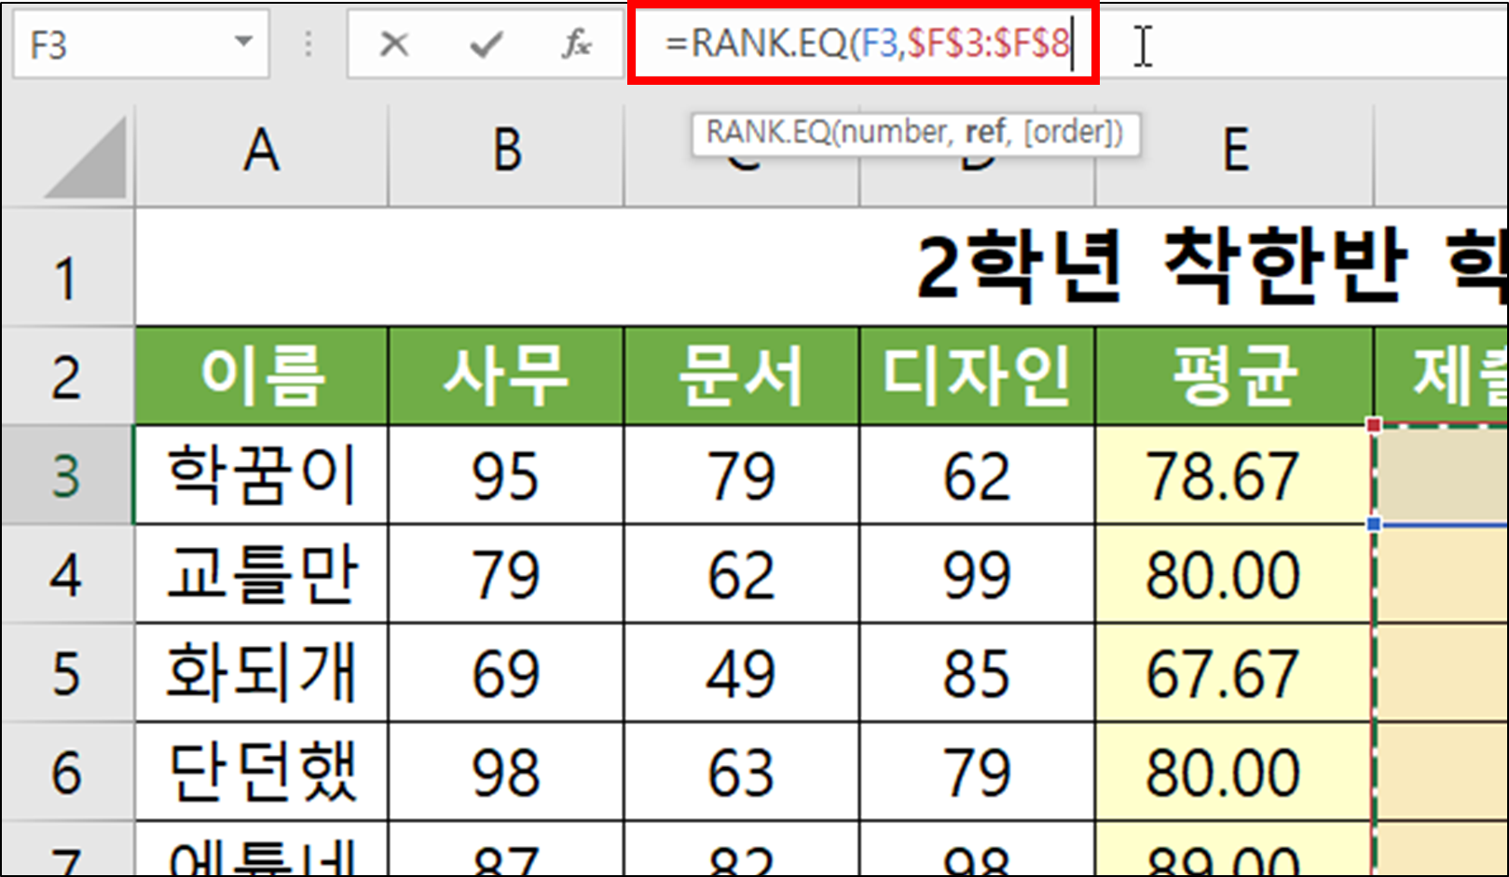The height and width of the screenshot is (877, 1509).
Task: Select row 6 header
Action: (65, 770)
